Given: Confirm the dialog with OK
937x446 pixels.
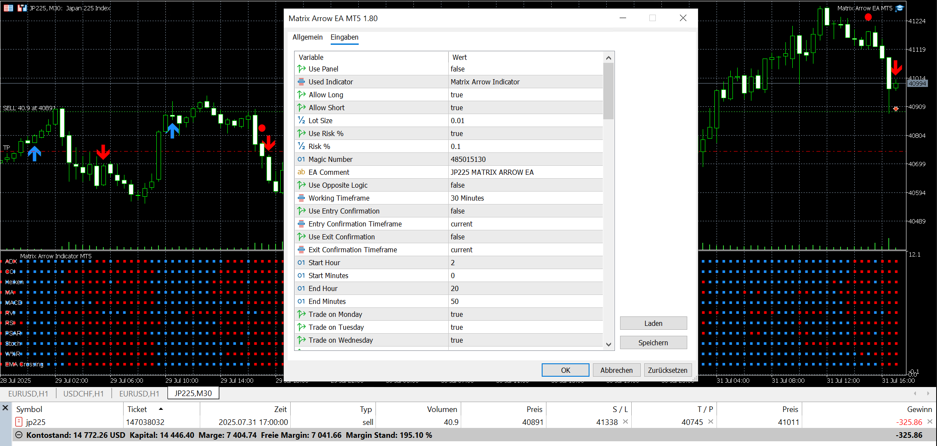Looking at the screenshot, I should [565, 370].
